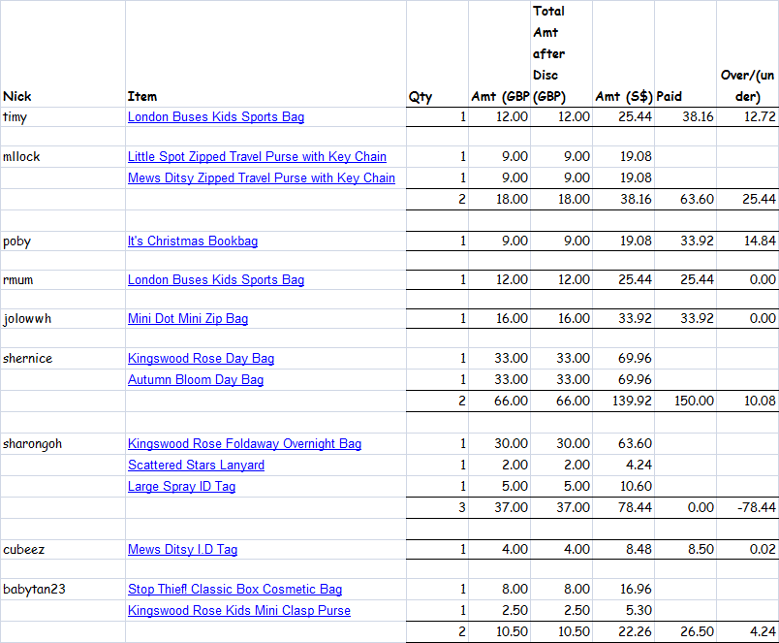Select cubeez's paid value '8.50'
The height and width of the screenshot is (643, 779).
686,550
